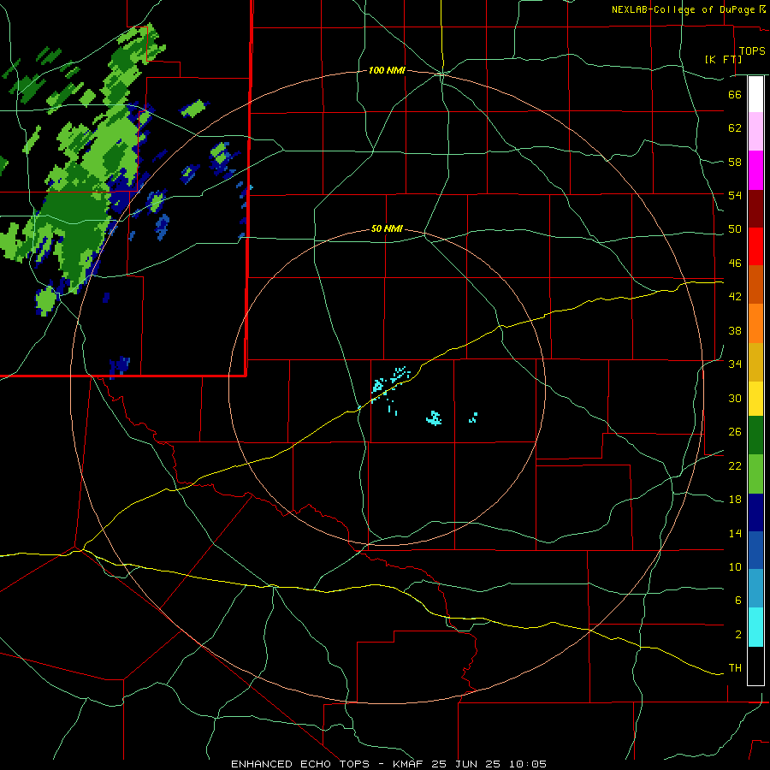Screen dimensions: 770x770
Task: Click the 38 legend value
Action: (735, 330)
